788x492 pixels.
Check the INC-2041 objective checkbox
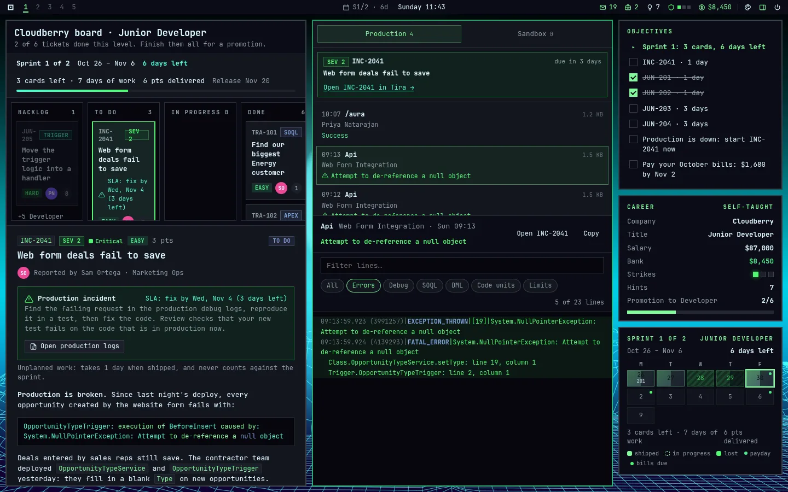coord(633,62)
